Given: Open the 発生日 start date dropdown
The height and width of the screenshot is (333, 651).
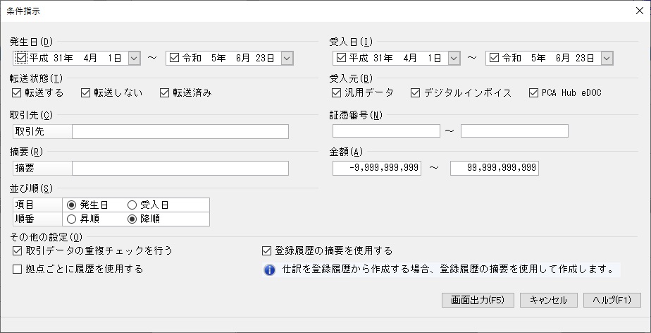Looking at the screenshot, I should coord(135,59).
